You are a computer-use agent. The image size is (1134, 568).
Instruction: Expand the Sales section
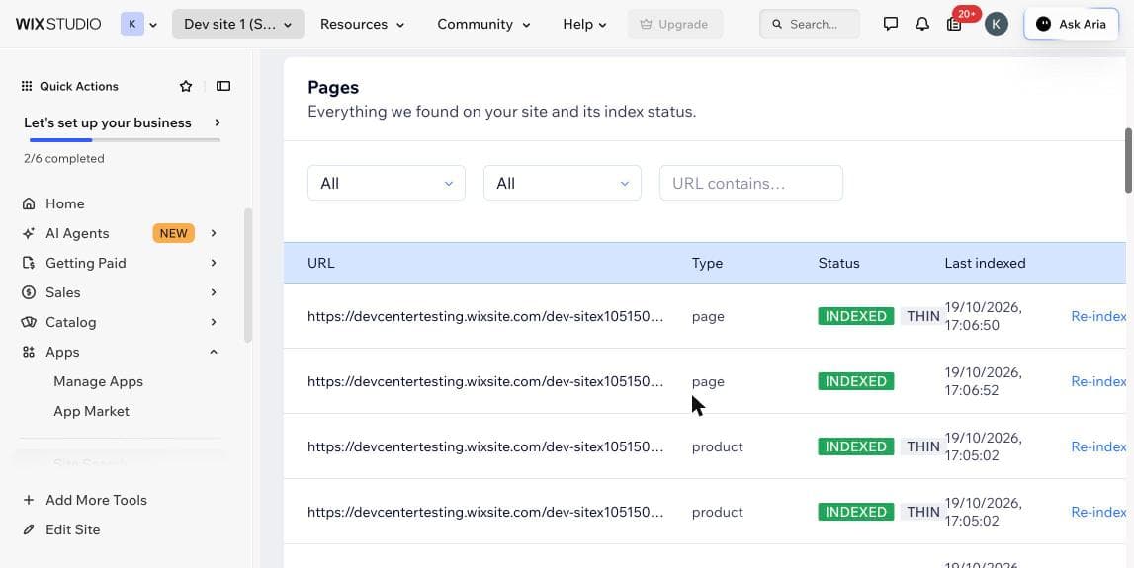pyautogui.click(x=214, y=292)
